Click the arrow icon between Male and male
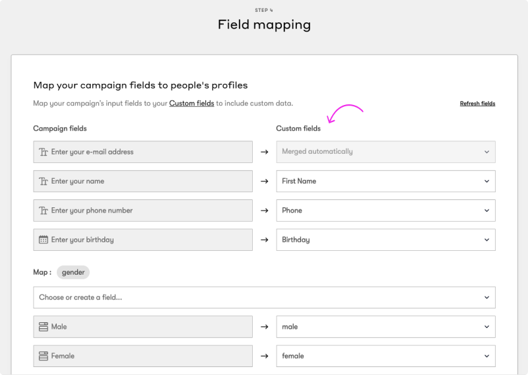This screenshot has width=528, height=375. [x=264, y=327]
